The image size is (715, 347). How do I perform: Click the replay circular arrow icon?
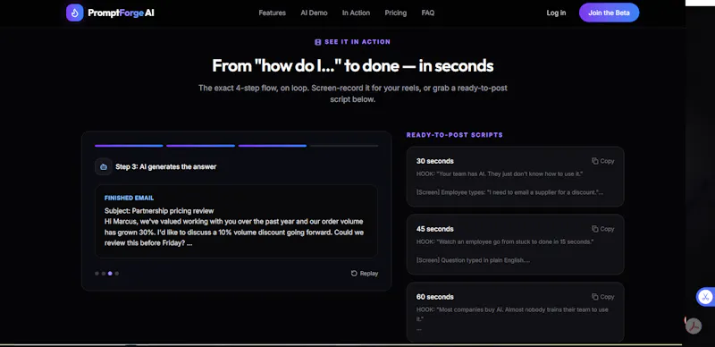tap(354, 274)
